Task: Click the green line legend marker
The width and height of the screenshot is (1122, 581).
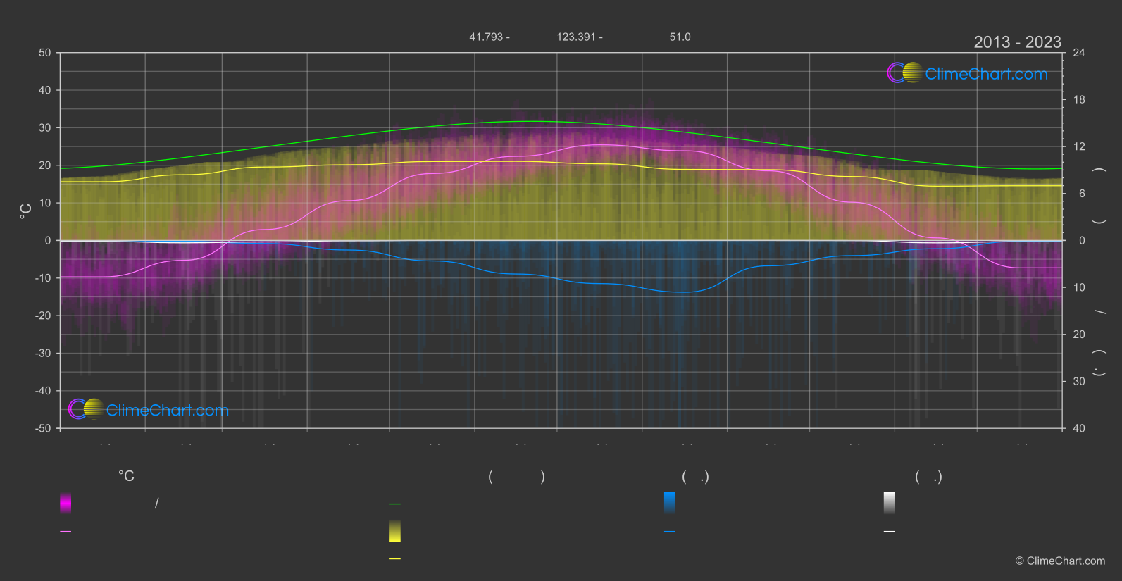Action: pyautogui.click(x=395, y=504)
